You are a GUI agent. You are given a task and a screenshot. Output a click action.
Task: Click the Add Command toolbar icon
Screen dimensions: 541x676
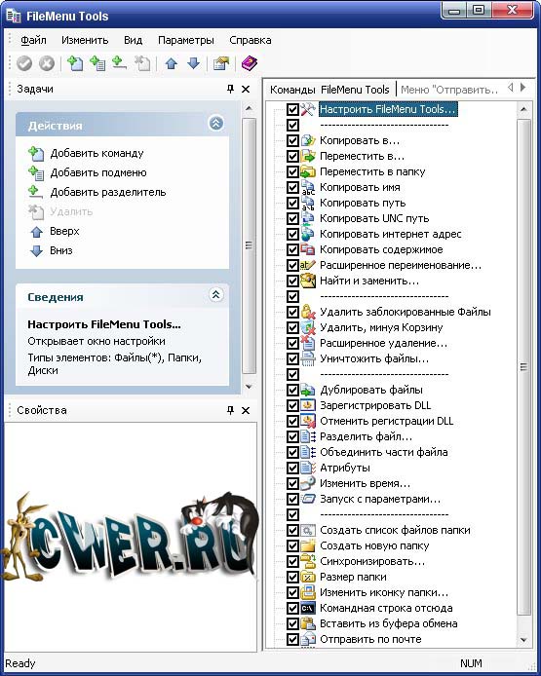pos(75,64)
